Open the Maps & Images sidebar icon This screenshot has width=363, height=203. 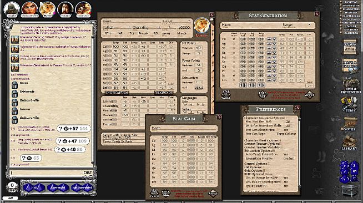click(x=350, y=67)
